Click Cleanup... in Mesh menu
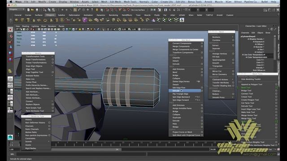This screenshot has height=161, width=287. pos(217,91)
